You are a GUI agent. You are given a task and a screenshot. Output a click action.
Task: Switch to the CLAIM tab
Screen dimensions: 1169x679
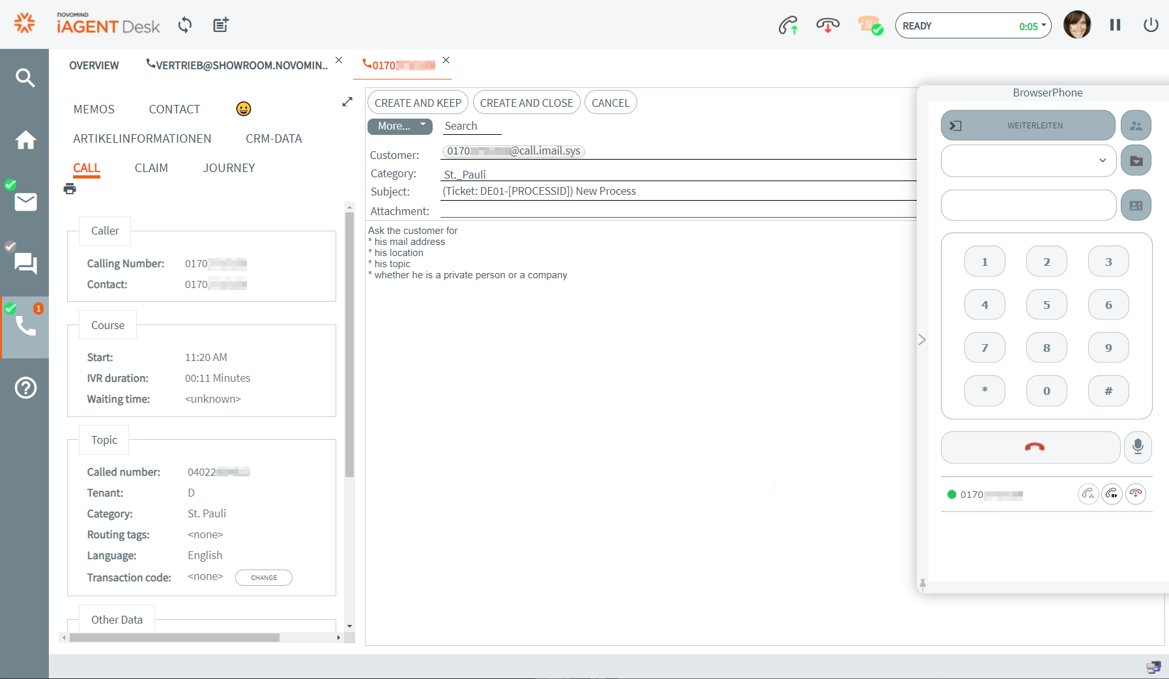pos(151,168)
